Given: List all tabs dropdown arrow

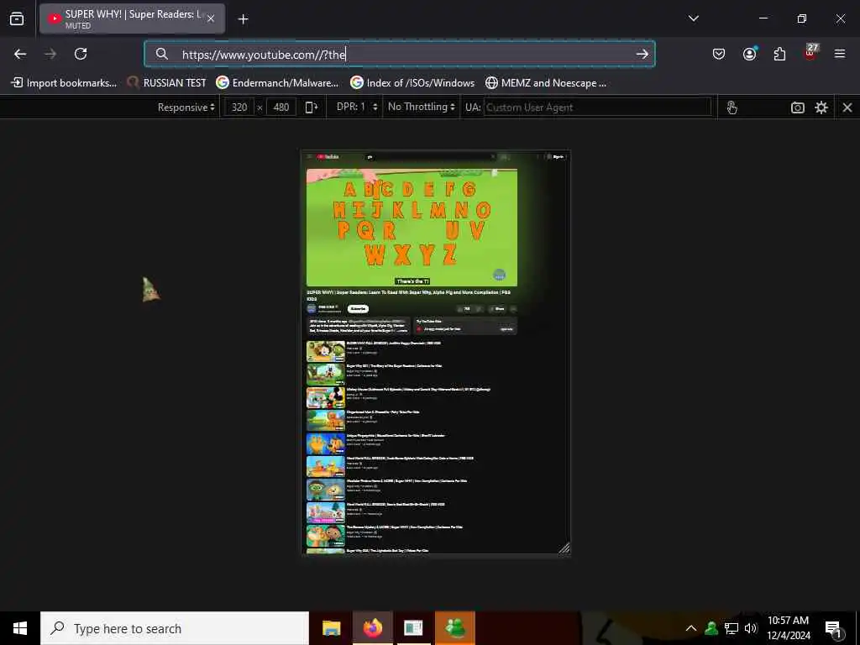Looking at the screenshot, I should 693,18.
